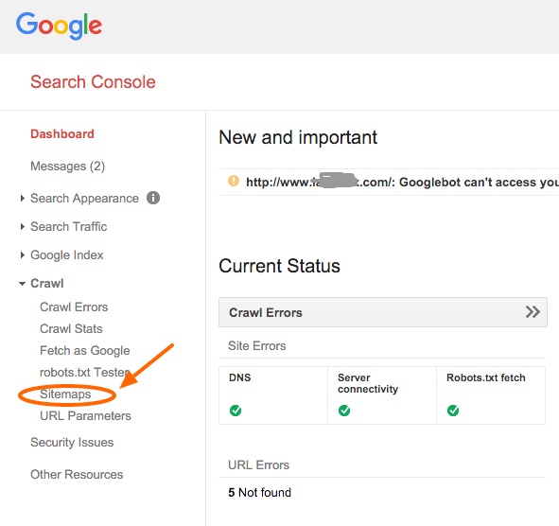
Task: Open Messages (2) in the sidebar
Action: coord(68,167)
